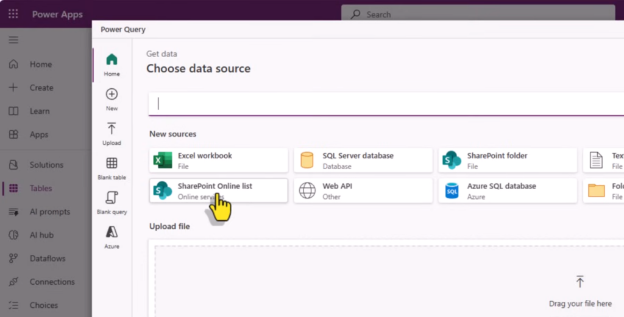
Task: Click the AI prompts label
Action: [50, 212]
